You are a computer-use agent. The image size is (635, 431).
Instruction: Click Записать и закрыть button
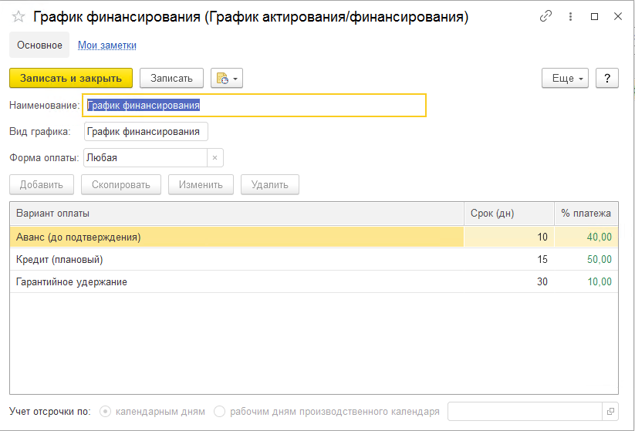click(x=71, y=78)
